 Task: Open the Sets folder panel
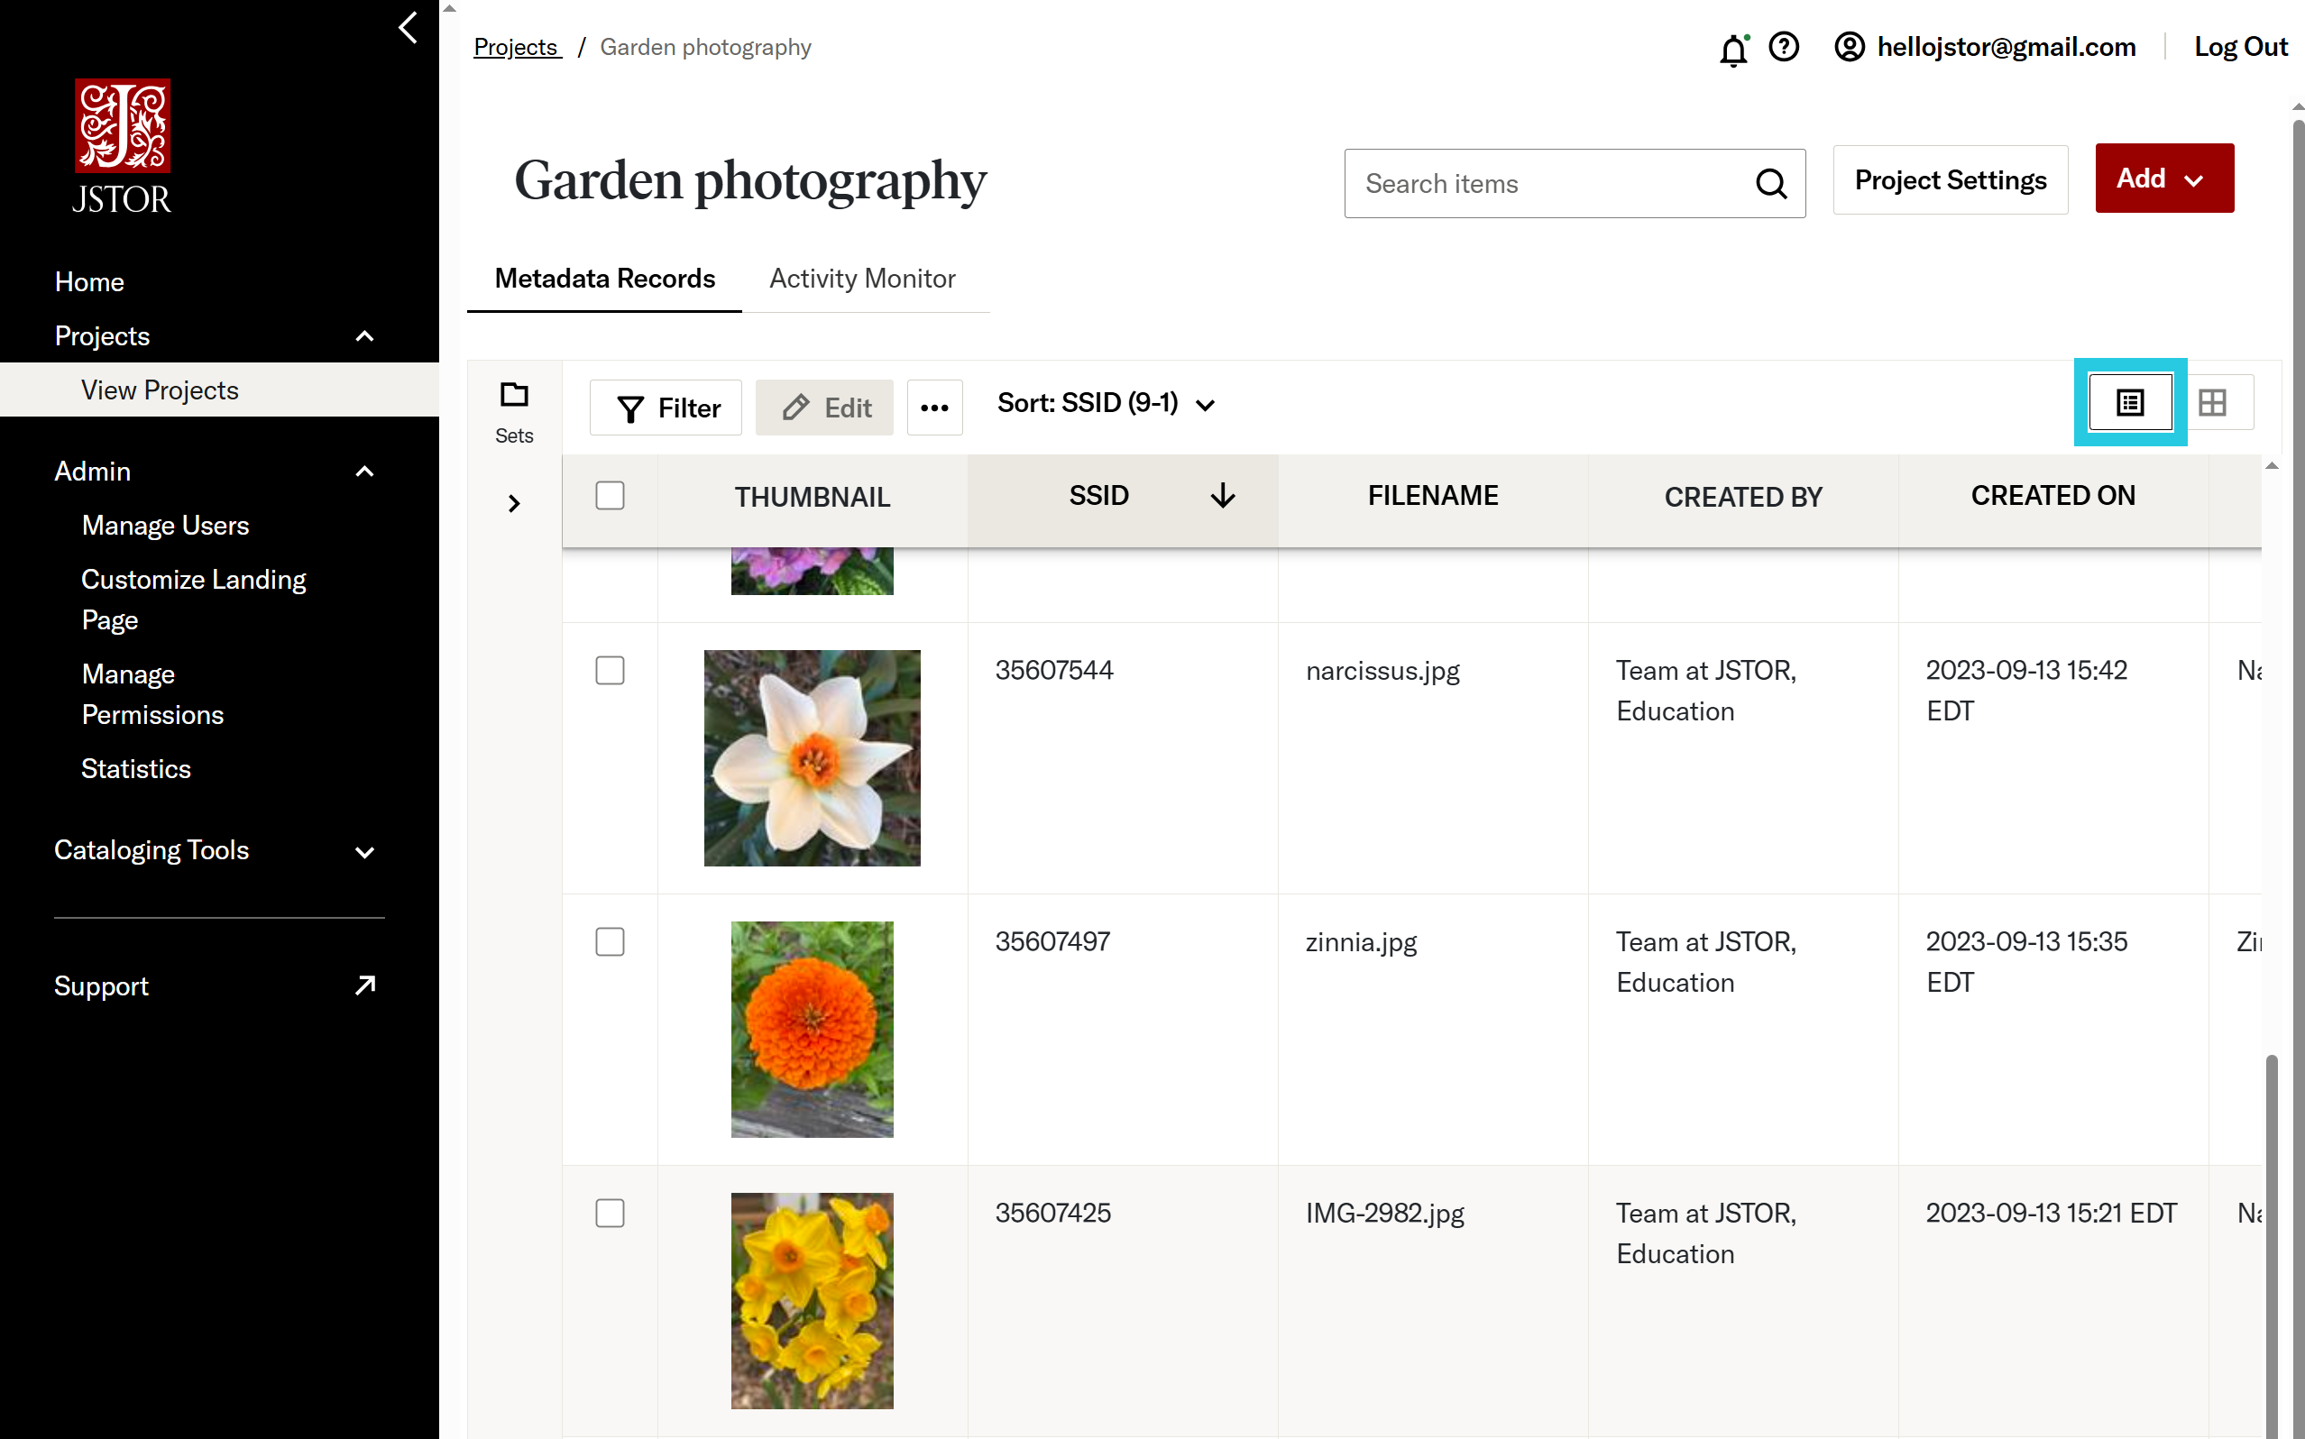coord(514,412)
